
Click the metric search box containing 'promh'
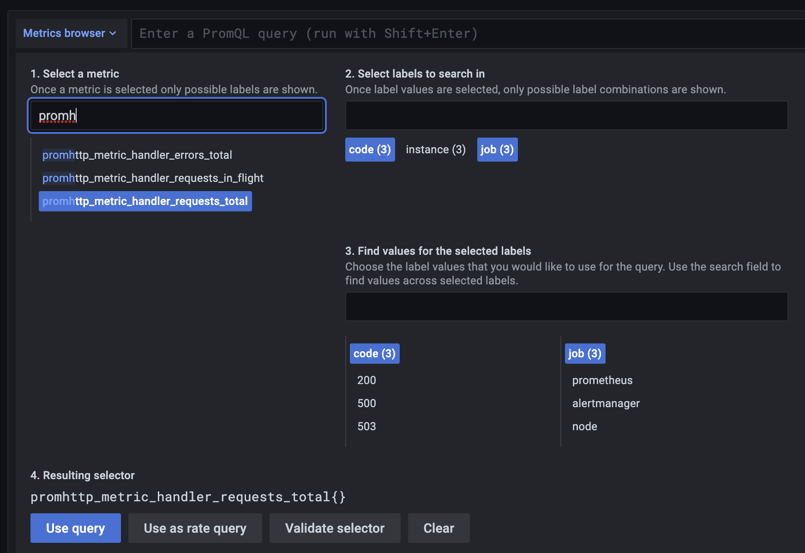(177, 115)
